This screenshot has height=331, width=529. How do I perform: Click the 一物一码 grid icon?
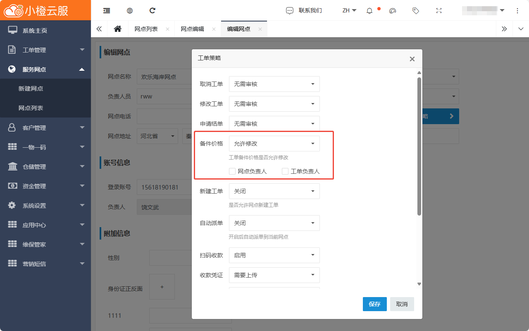click(x=12, y=147)
